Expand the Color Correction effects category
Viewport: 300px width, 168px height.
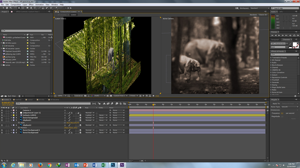pyautogui.click(x=271, y=72)
